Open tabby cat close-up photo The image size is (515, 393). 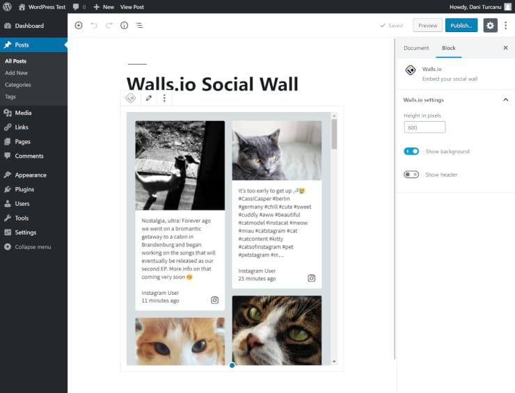277,330
